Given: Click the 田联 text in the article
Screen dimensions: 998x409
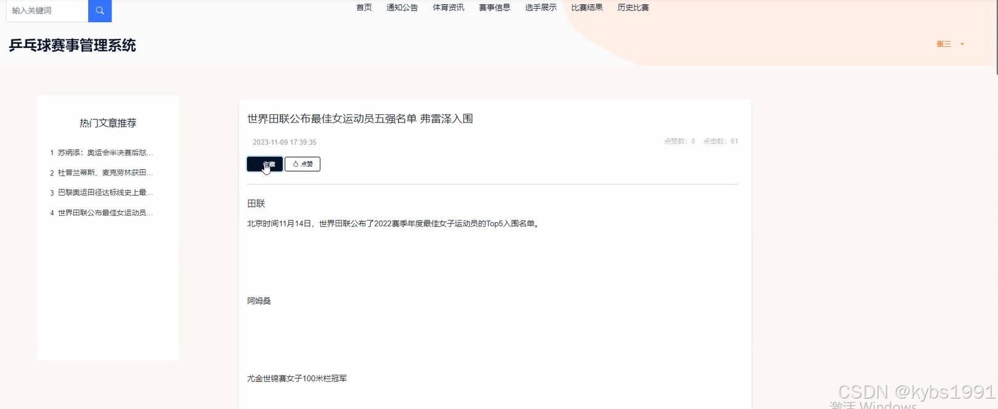Looking at the screenshot, I should pyautogui.click(x=256, y=204).
